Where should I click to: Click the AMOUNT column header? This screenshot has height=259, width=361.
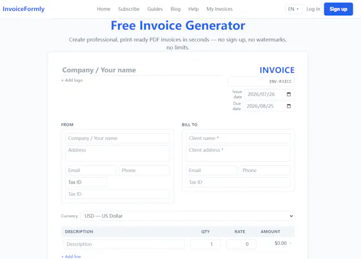pyautogui.click(x=270, y=232)
